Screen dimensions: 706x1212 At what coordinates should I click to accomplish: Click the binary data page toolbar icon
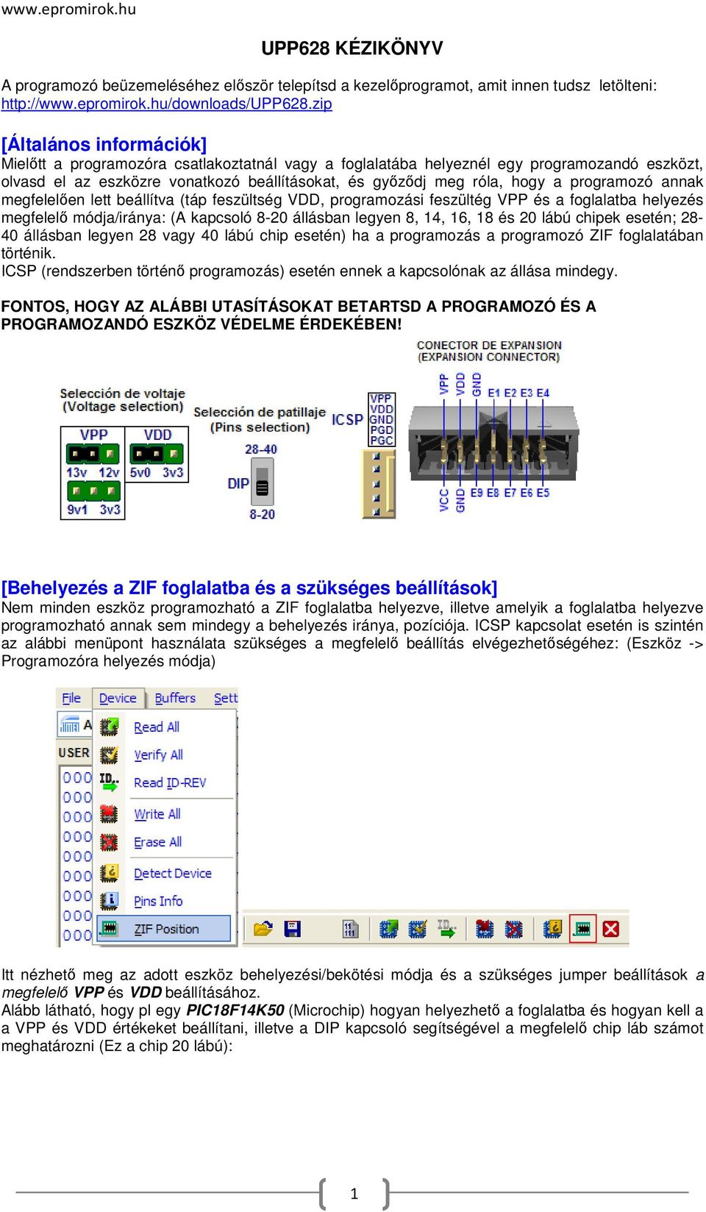click(350, 929)
